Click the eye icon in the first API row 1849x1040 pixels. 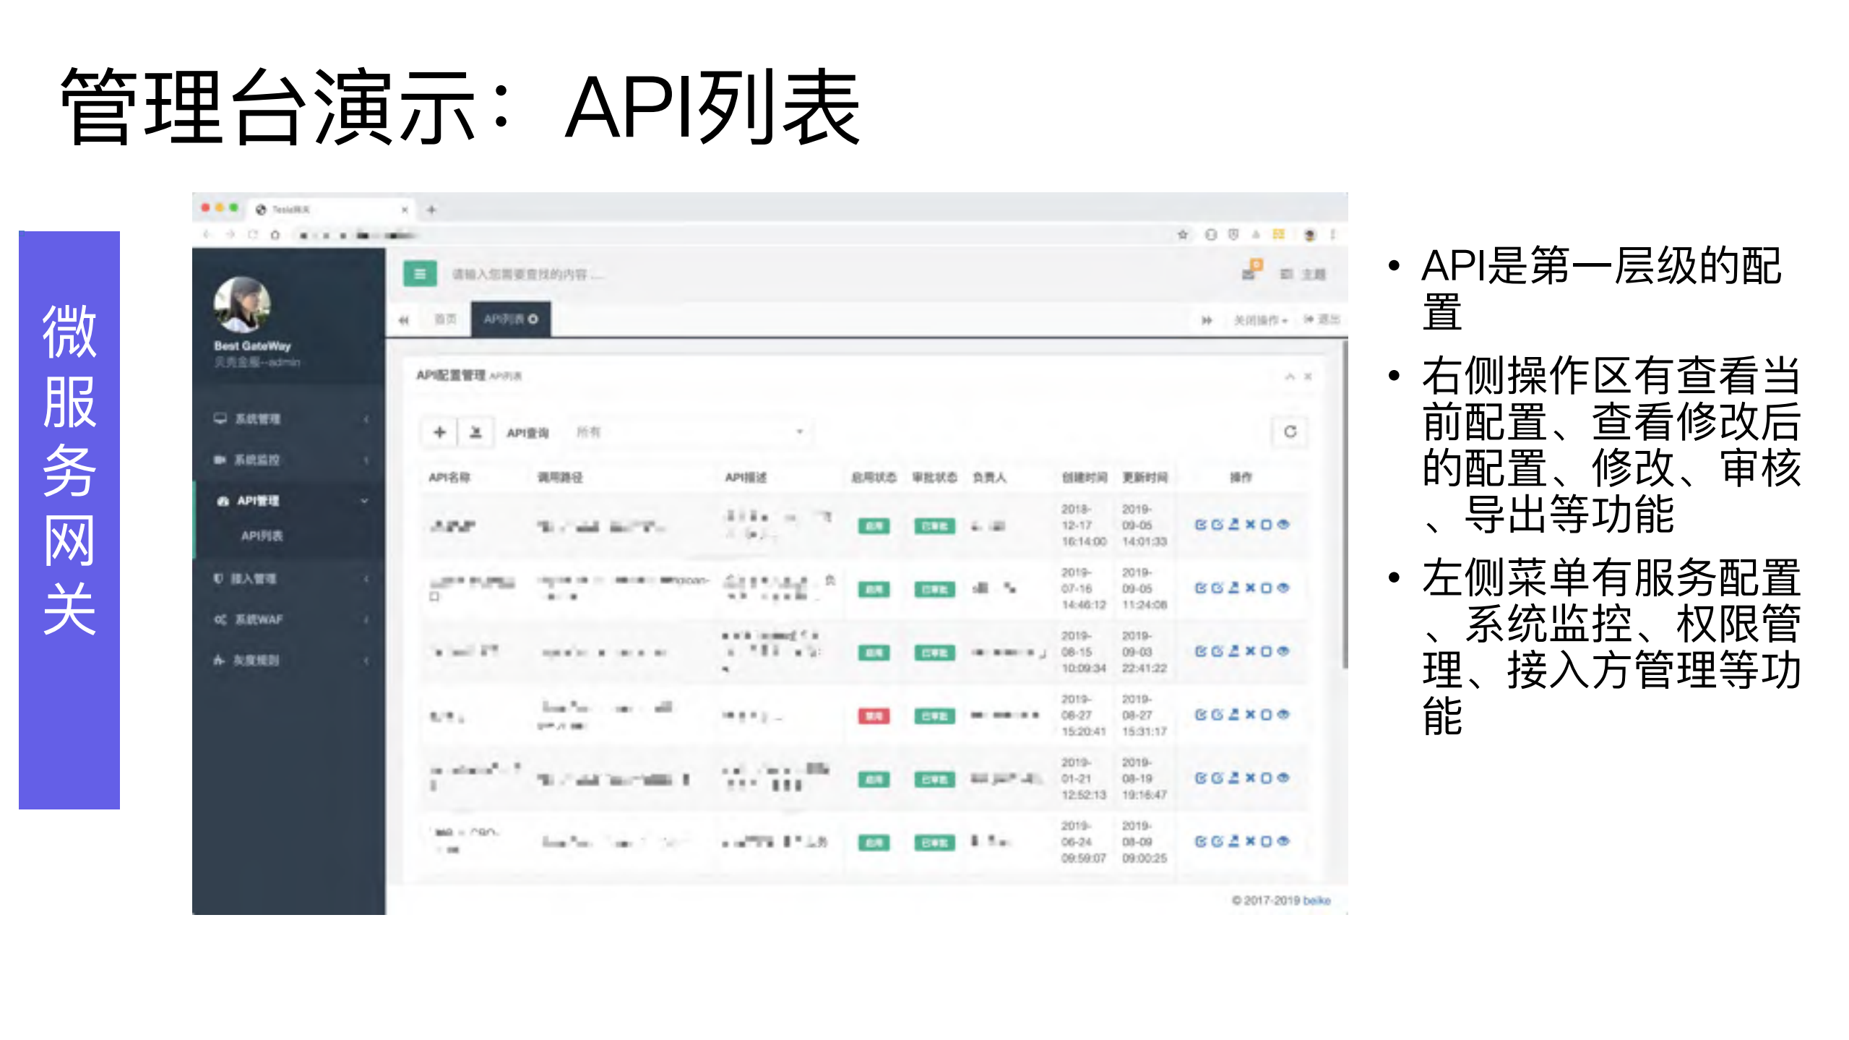pos(1284,525)
